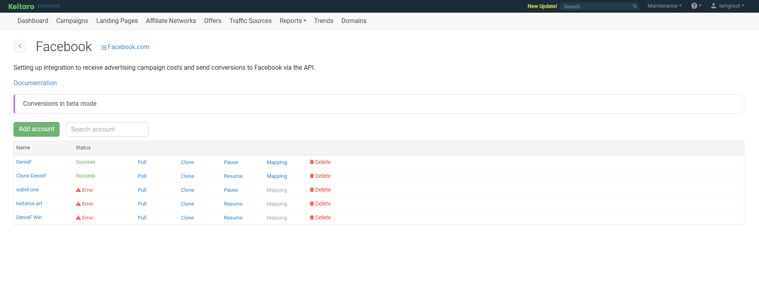Focus the Search account field
The image size is (759, 286).
[107, 129]
